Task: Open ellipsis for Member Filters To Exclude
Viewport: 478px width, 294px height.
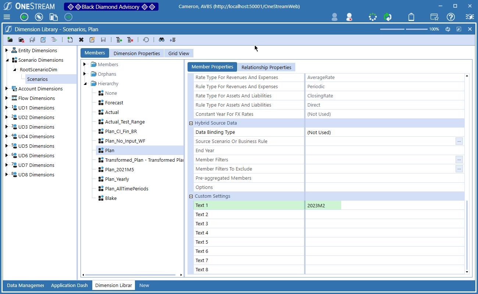Action: point(459,169)
